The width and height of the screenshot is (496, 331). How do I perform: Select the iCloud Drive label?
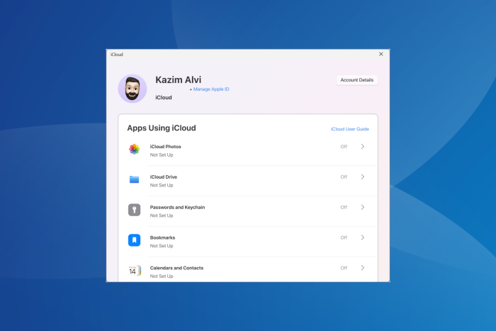pyautogui.click(x=164, y=177)
